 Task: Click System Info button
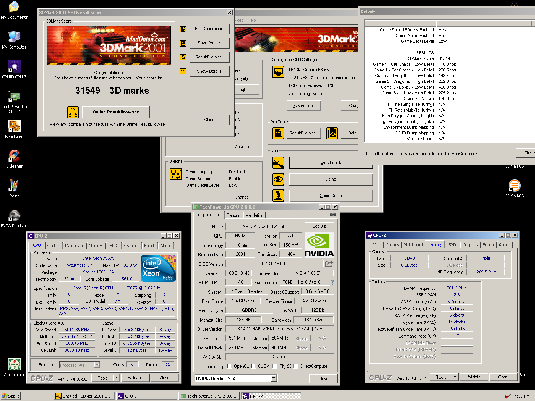[303, 105]
